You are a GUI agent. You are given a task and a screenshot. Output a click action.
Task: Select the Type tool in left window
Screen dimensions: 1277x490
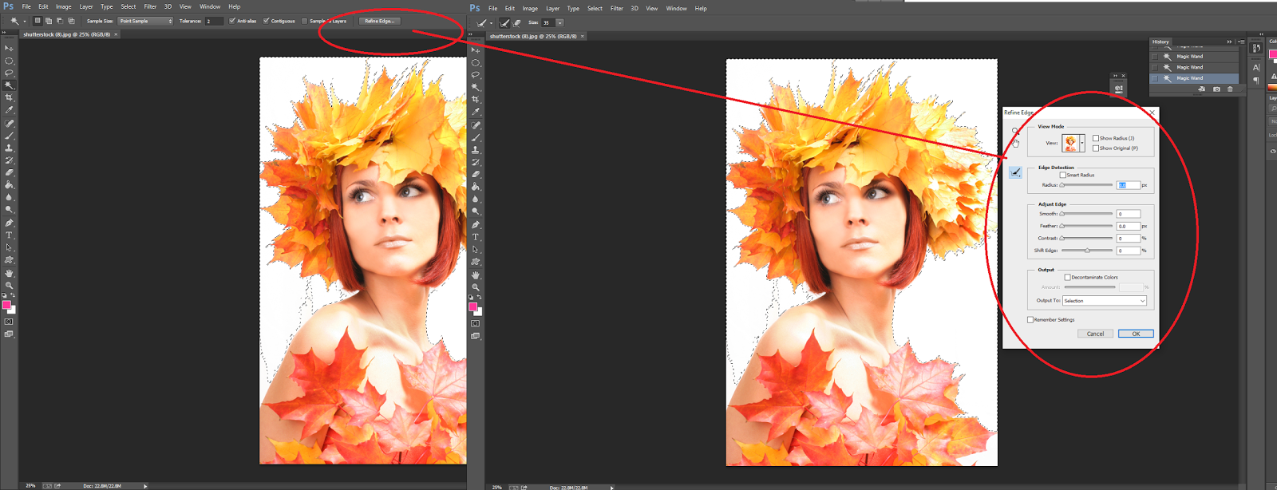9,235
